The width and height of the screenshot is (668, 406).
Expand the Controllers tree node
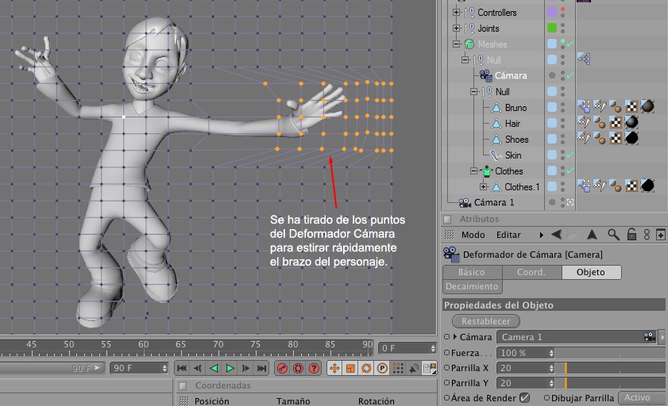[457, 13]
